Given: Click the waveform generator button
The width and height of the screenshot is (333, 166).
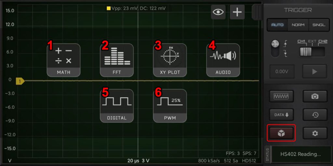Looking at the screenshot, I should click(x=281, y=96).
